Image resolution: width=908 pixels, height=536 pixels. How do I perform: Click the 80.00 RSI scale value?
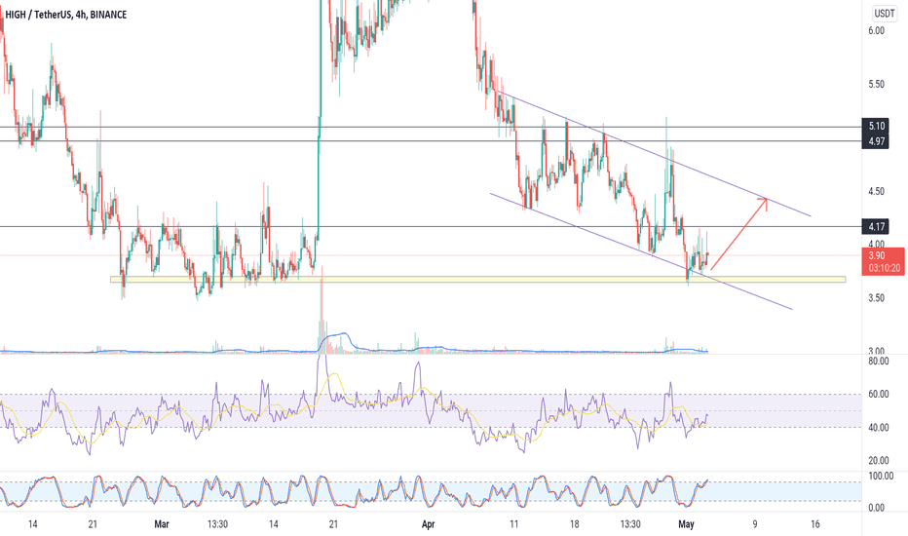click(x=879, y=361)
